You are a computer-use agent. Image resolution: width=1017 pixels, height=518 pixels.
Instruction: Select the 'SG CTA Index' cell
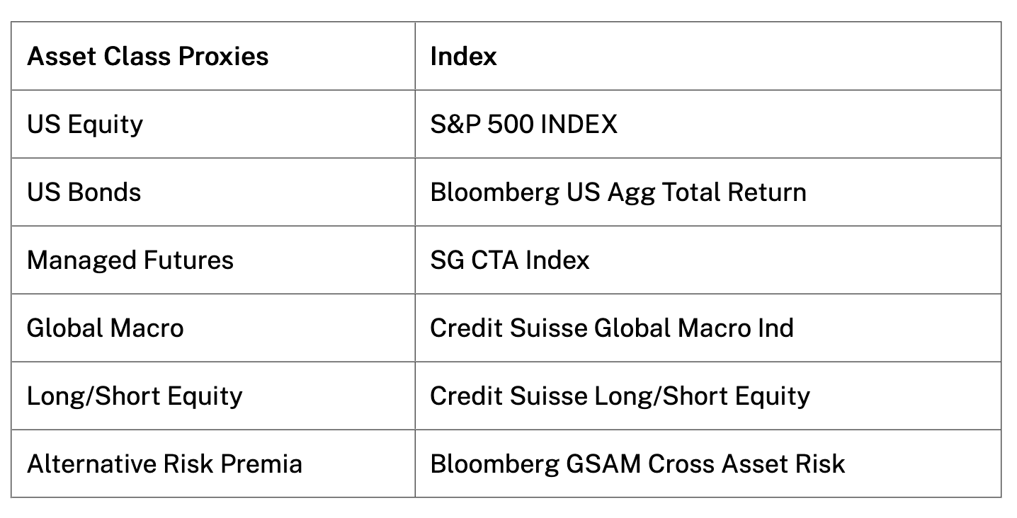click(509, 260)
